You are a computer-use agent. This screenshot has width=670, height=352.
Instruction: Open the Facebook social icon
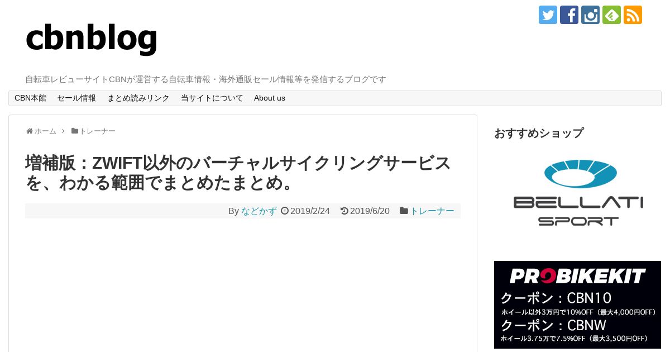pos(569,15)
